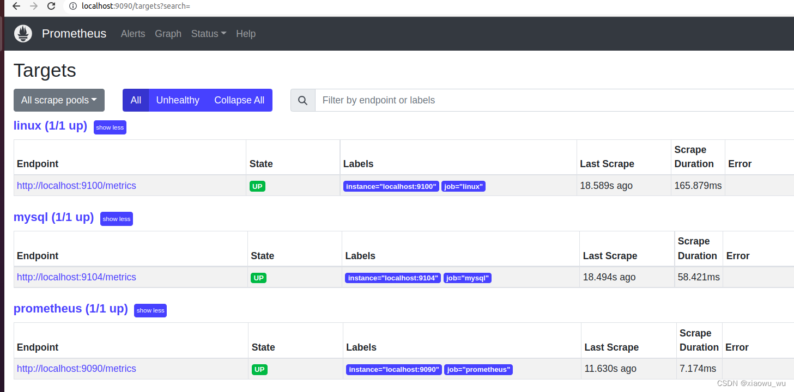
Task: Open the Help page
Action: pyautogui.click(x=246, y=34)
